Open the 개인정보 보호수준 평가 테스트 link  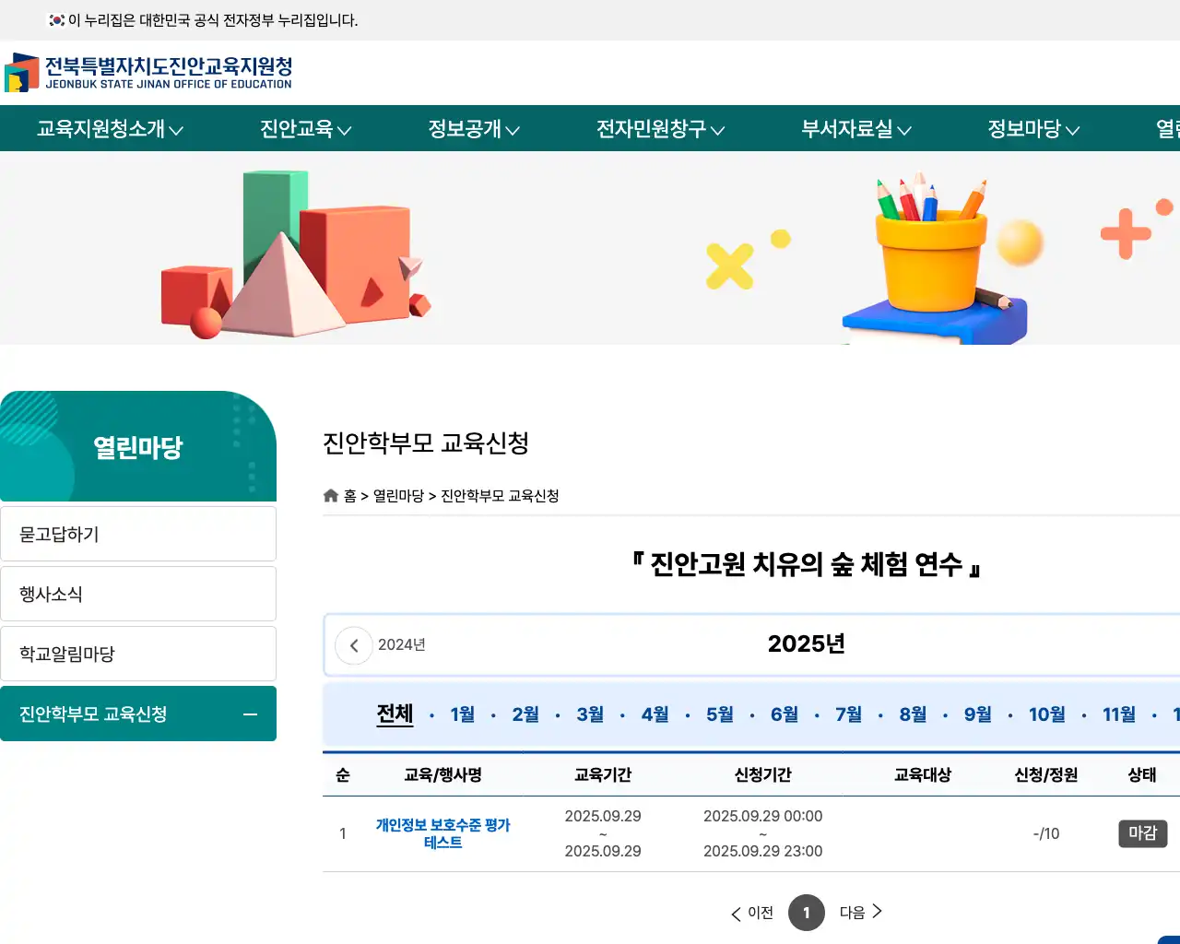tap(444, 833)
